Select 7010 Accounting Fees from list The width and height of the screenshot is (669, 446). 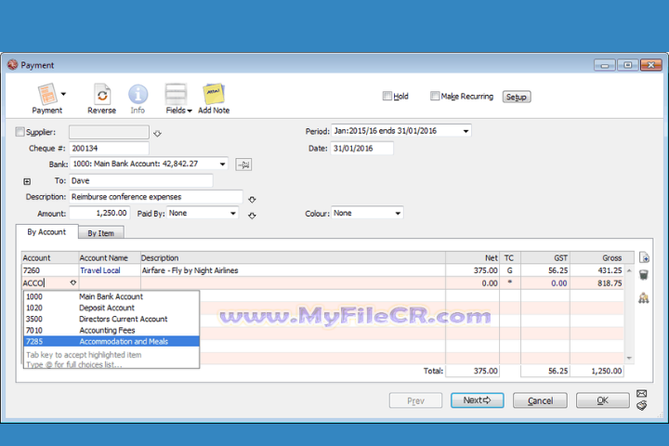pyautogui.click(x=111, y=331)
